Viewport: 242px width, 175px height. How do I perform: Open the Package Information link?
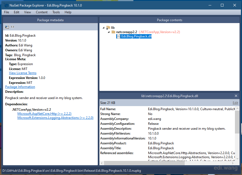click(20, 87)
